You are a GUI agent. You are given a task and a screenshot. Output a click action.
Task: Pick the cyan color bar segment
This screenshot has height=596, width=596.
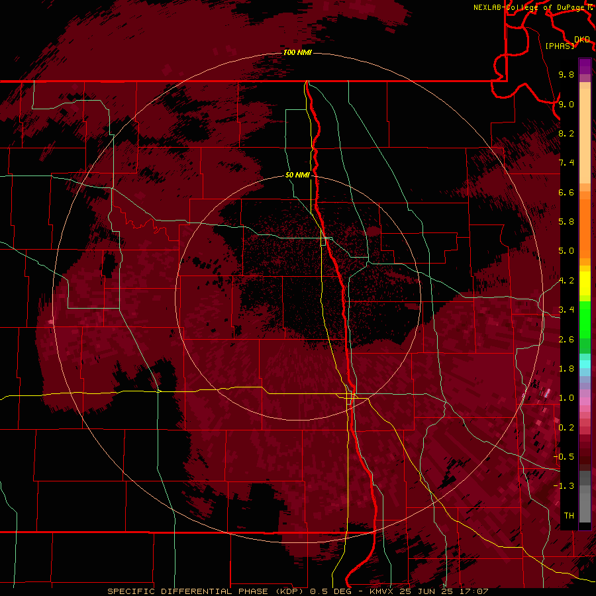pos(585,364)
